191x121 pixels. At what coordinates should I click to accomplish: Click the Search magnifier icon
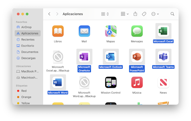tap(172, 14)
